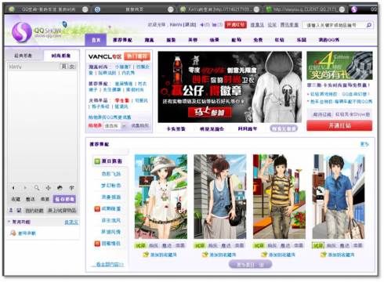Click the QQ Show purple logo
This screenshot has height=282, width=384.
pyautogui.click(x=22, y=32)
